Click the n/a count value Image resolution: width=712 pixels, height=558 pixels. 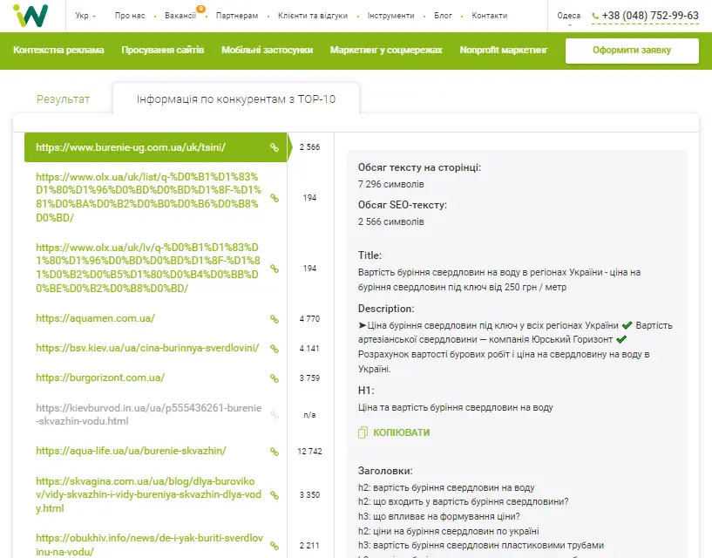click(x=309, y=415)
